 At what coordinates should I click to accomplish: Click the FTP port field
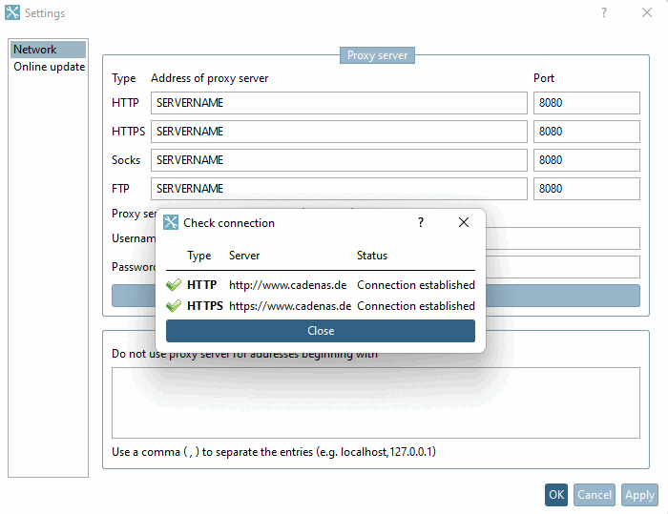coord(586,188)
